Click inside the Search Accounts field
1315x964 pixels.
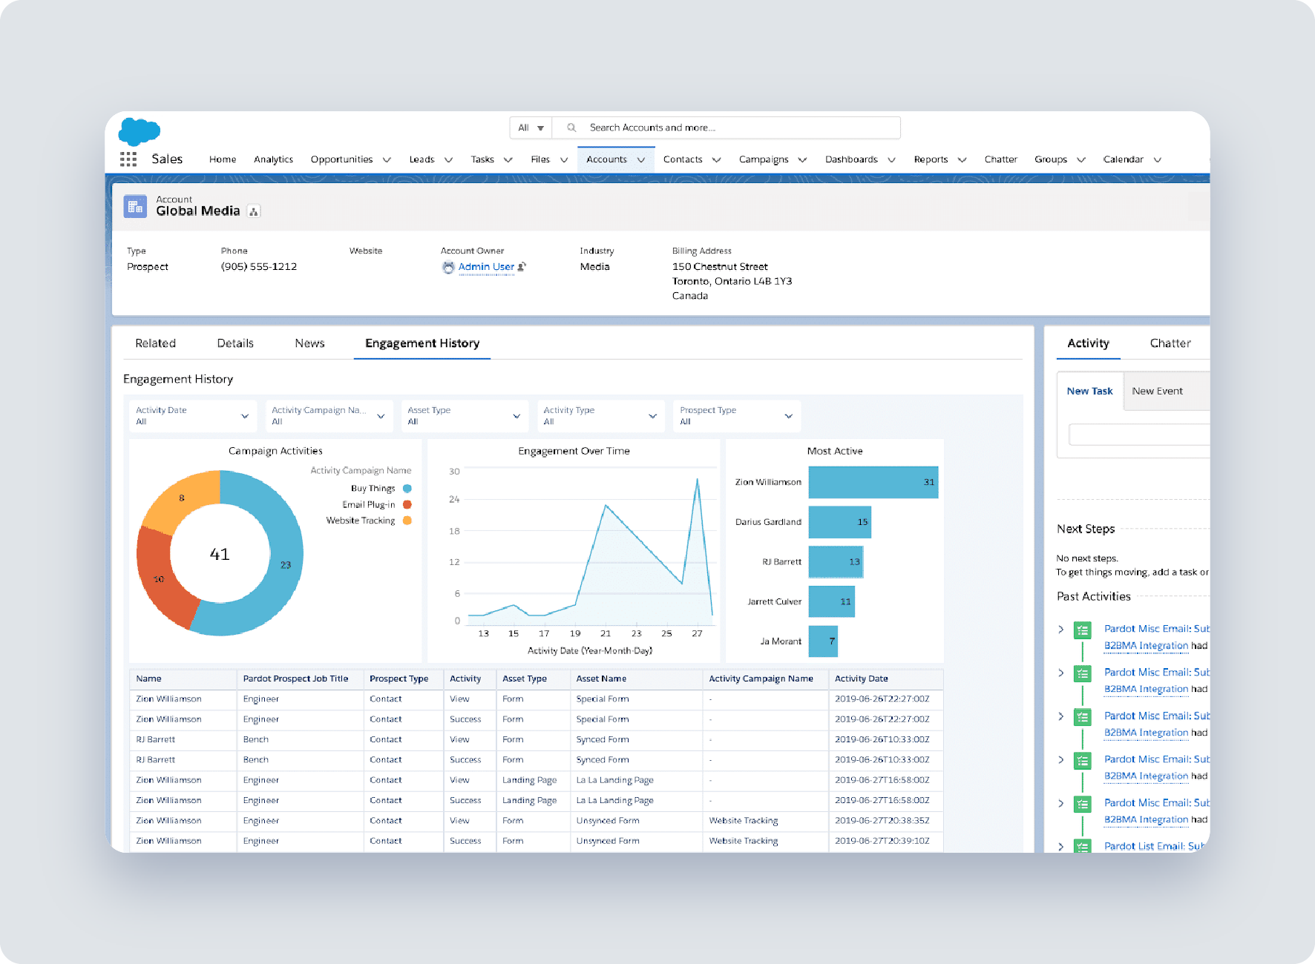(705, 127)
